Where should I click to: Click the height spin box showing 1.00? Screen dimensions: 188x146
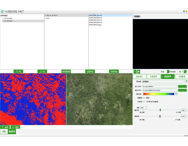coord(143,108)
